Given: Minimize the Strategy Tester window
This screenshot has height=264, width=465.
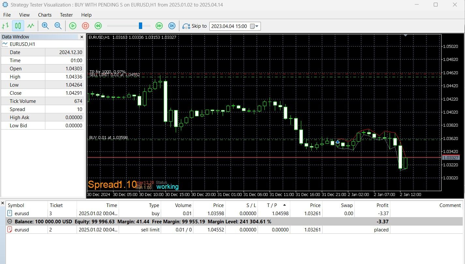Looking at the screenshot, I should [x=417, y=5].
